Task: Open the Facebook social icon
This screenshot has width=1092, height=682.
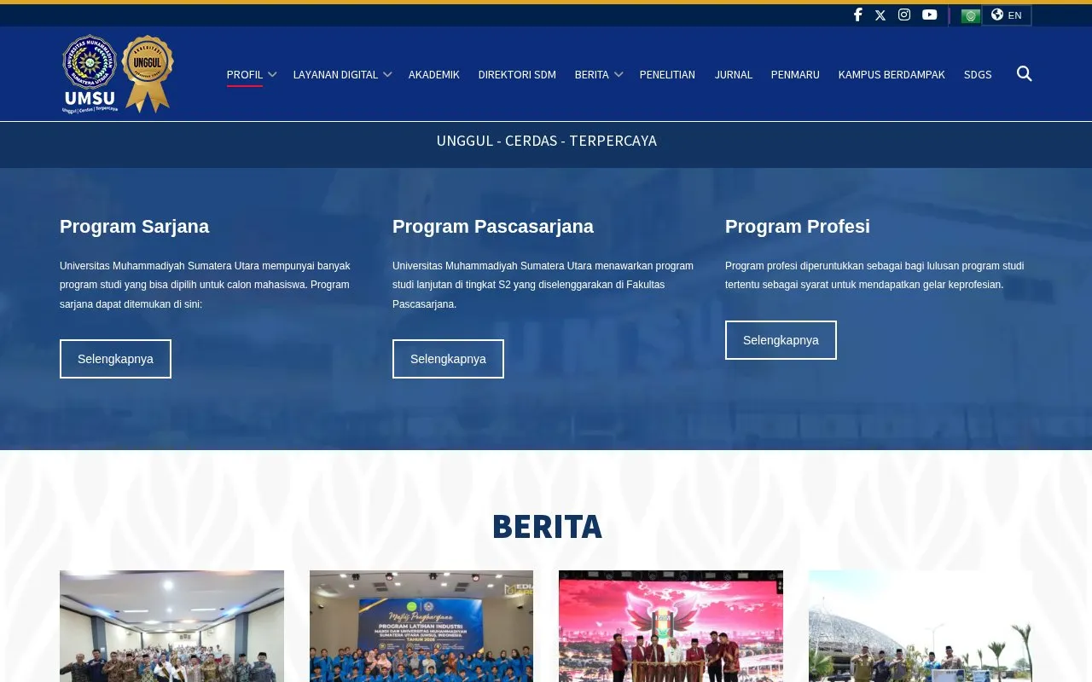Action: [x=857, y=14]
